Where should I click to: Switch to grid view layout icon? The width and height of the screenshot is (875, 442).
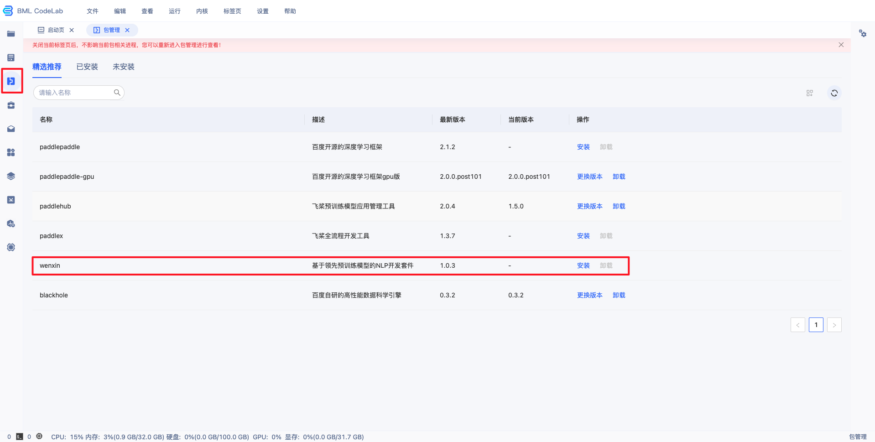809,93
